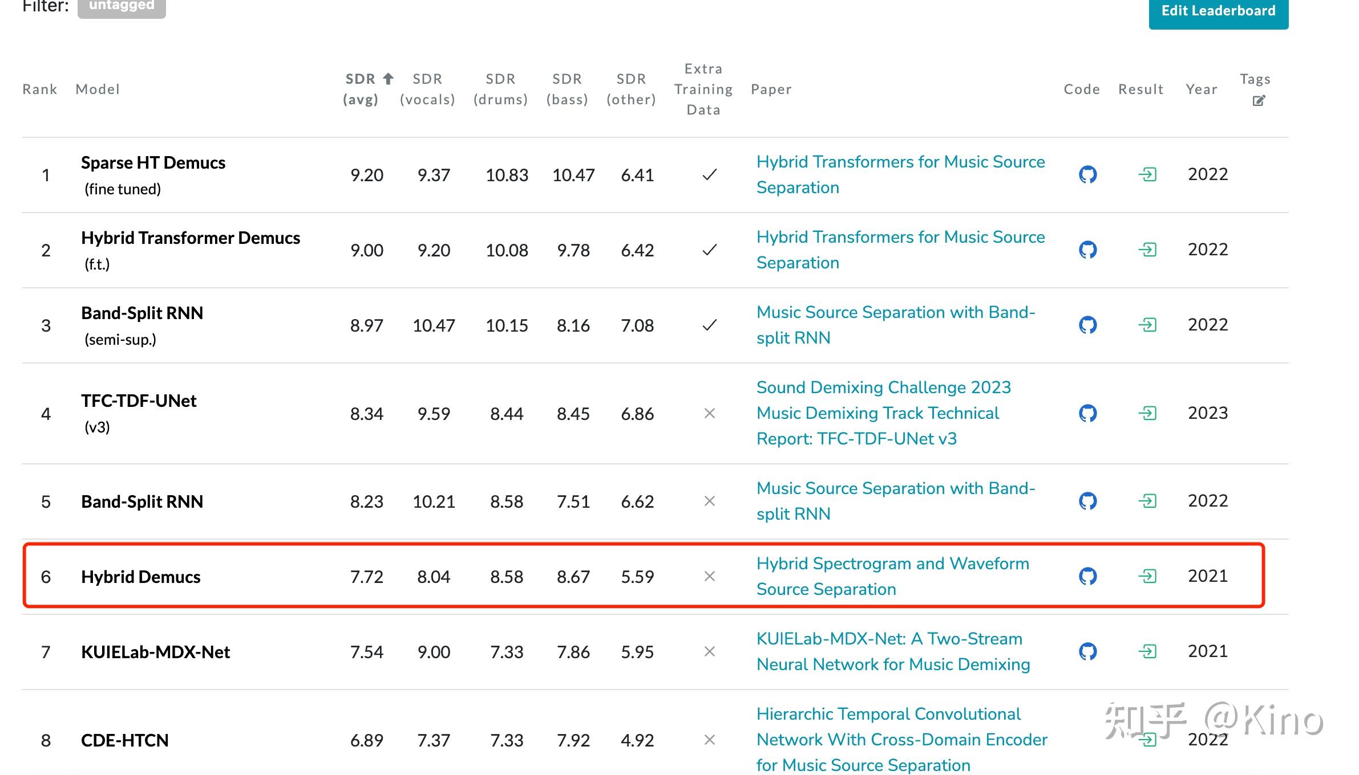
Task: Select the CDE-HTCN model name
Action: [125, 740]
